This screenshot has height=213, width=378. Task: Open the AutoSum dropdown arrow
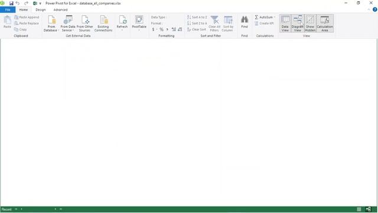point(274,17)
